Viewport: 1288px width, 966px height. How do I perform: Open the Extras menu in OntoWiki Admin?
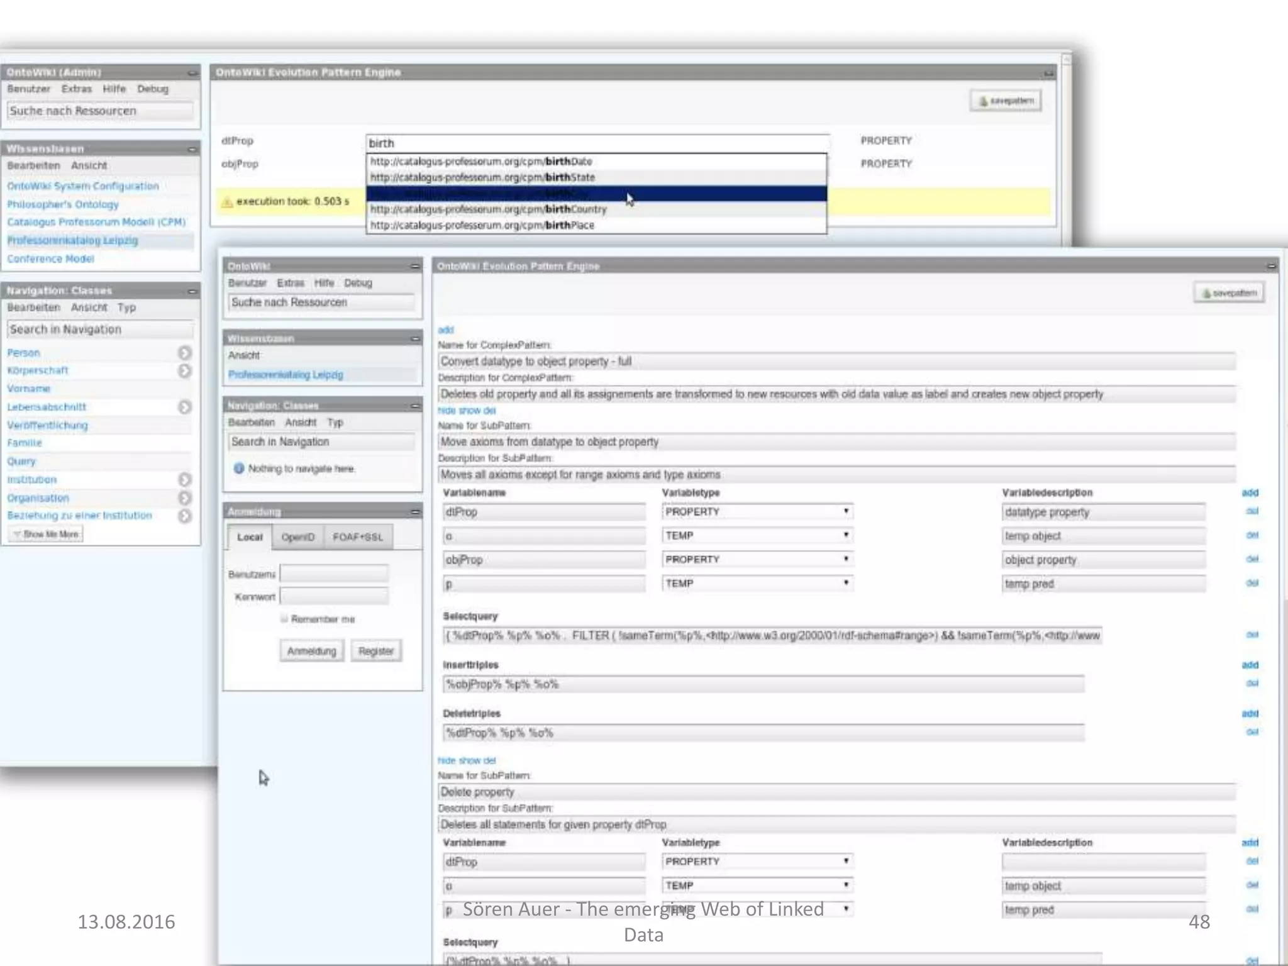[x=76, y=89]
